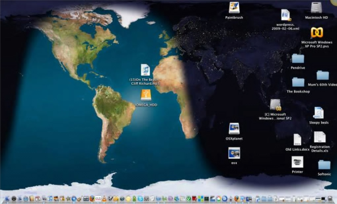337x204 pixels.
Task: Select the wordpress.2009-02-06.xml file icon
Action: [x=285, y=15]
